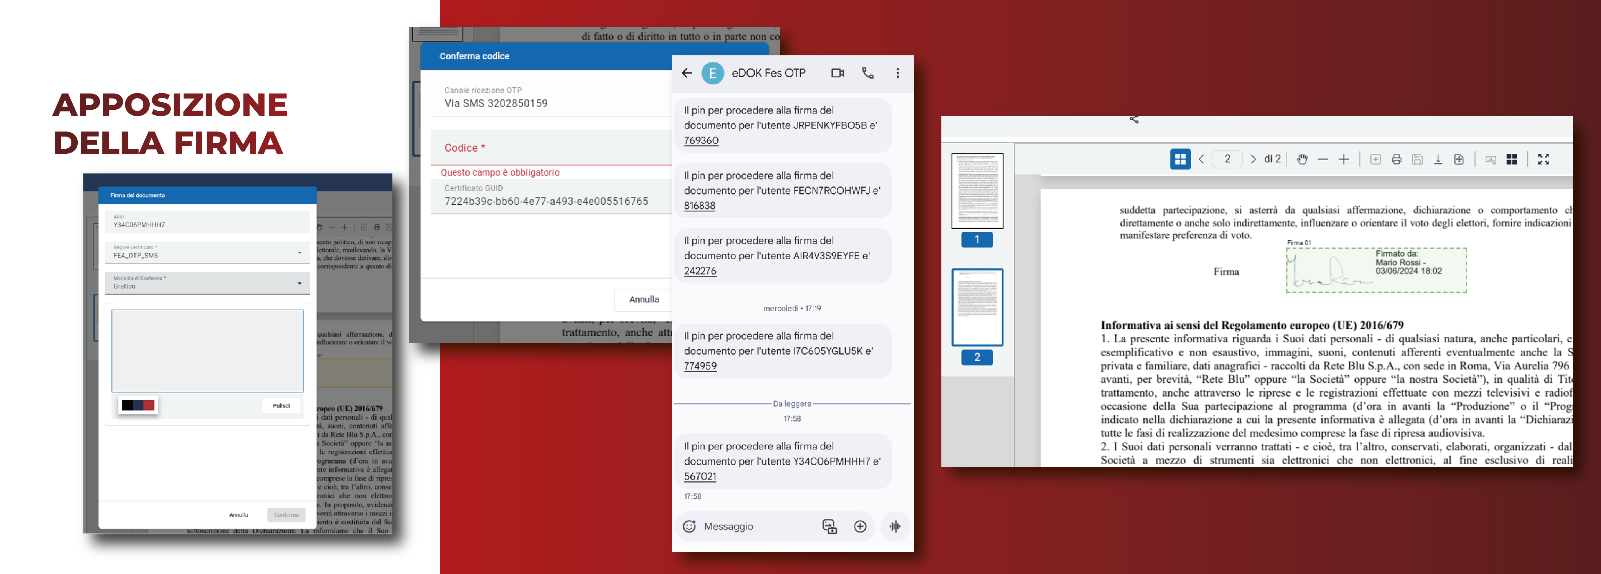Tap the OTP code 567021

(x=700, y=476)
